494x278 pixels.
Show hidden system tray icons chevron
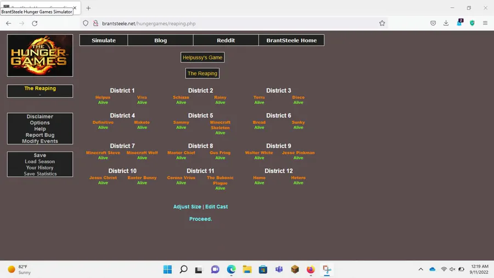click(x=420, y=269)
